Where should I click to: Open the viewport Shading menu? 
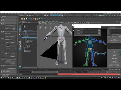tap(43, 21)
